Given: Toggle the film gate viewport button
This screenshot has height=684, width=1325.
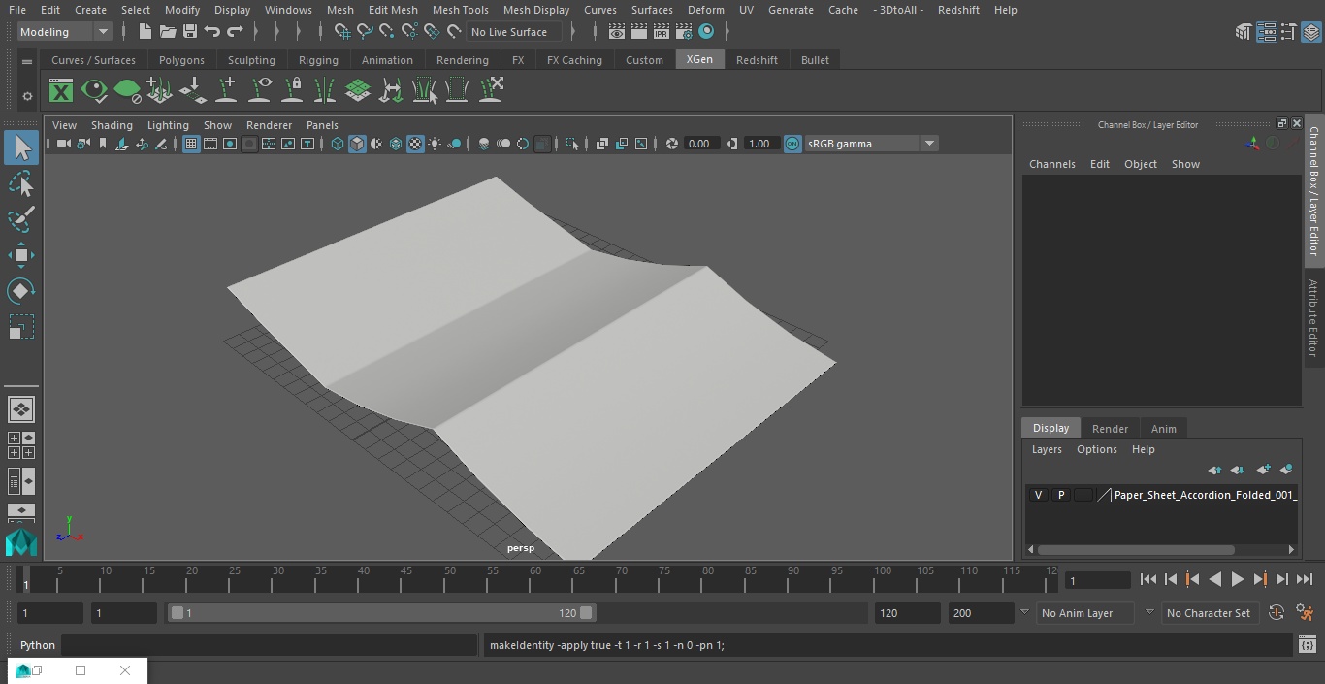Looking at the screenshot, I should coord(210,144).
